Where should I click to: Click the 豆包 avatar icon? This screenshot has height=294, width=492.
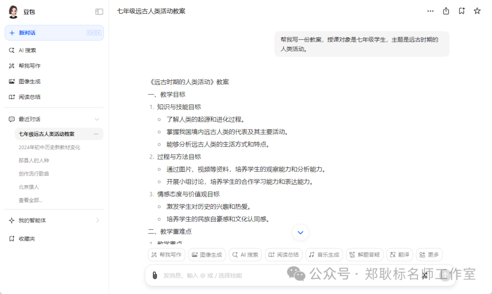(x=13, y=12)
